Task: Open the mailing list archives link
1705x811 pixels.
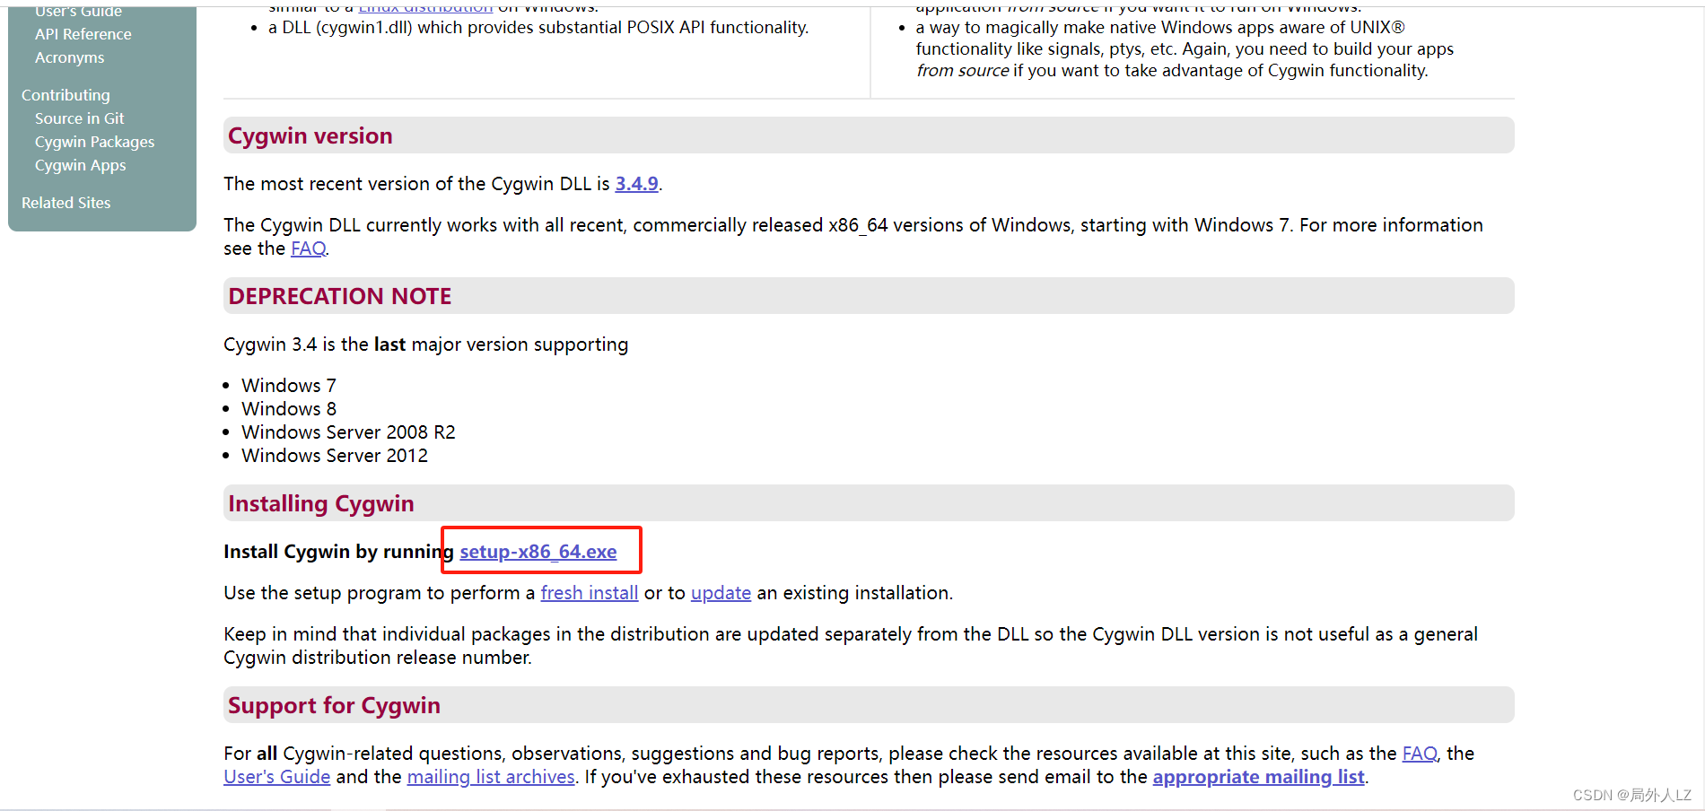Action: [x=491, y=777]
